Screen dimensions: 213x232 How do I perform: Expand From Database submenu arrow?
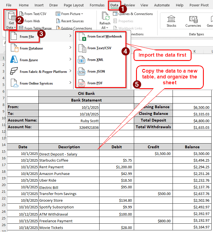click(x=70, y=48)
